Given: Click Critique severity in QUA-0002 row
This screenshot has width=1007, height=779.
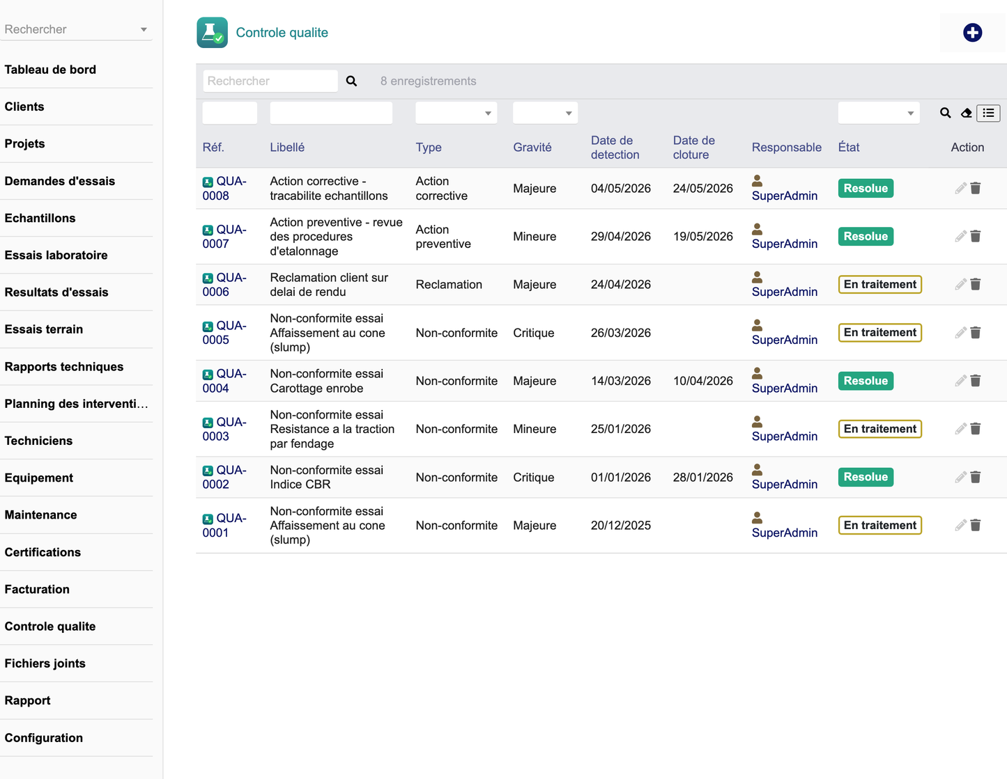Looking at the screenshot, I should 533,477.
